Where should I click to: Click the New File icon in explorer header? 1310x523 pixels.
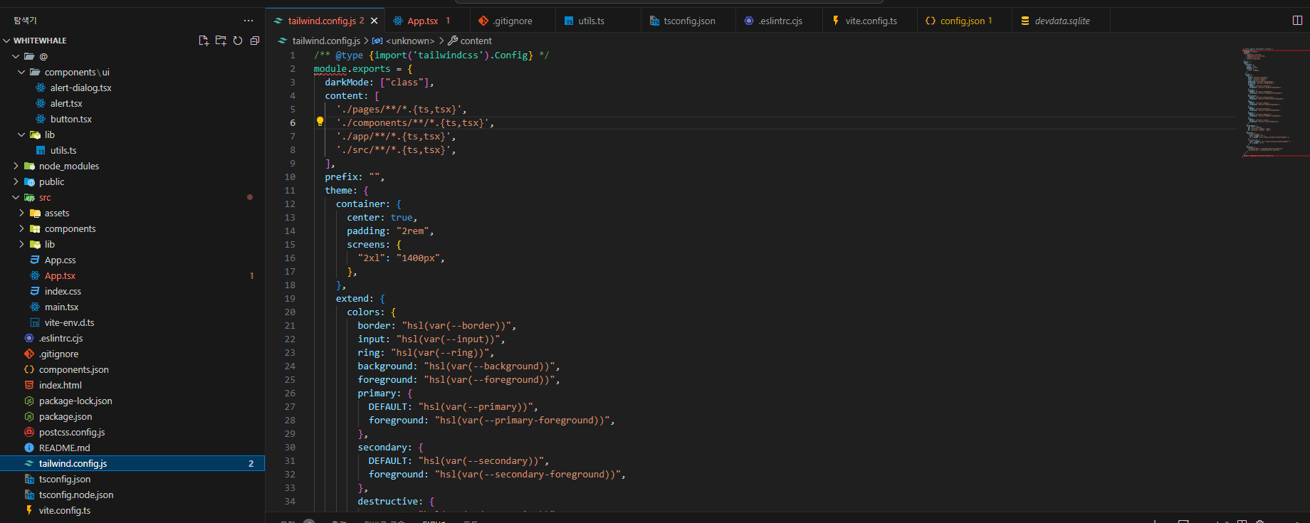tap(204, 41)
